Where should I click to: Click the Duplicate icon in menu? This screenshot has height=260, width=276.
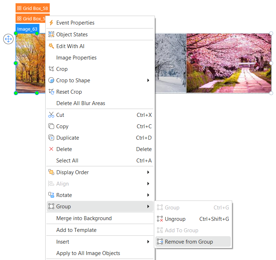(x=51, y=138)
